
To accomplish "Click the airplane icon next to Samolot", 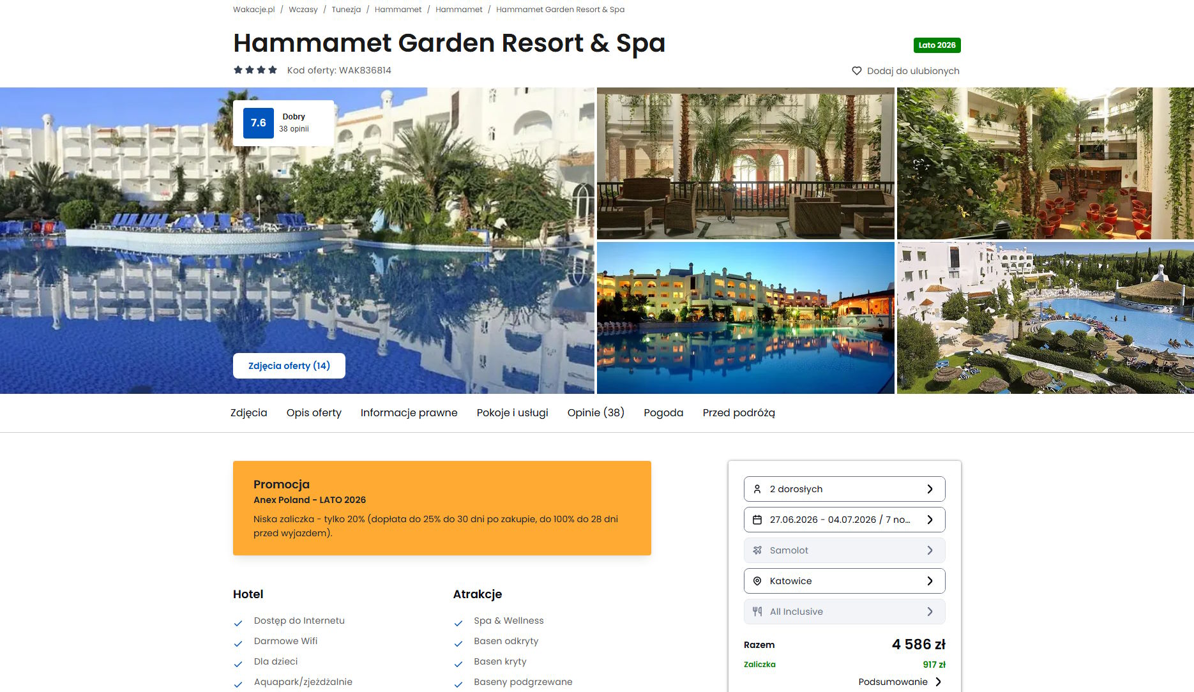I will (757, 550).
